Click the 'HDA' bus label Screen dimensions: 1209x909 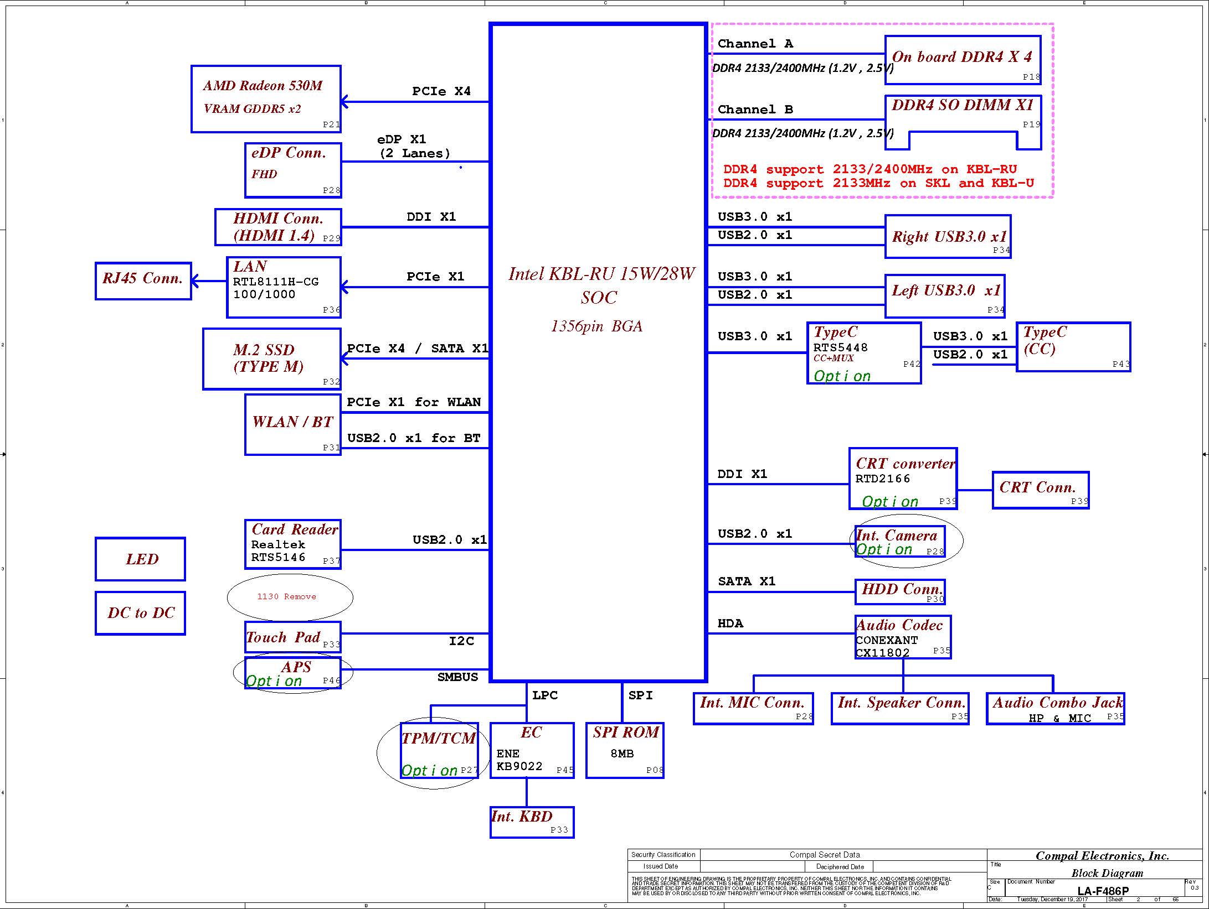coord(730,624)
